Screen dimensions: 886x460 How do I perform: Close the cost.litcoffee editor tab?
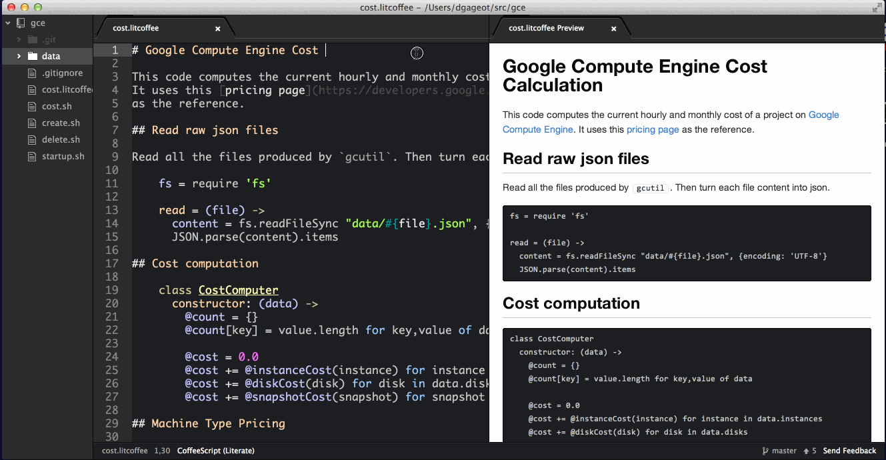point(217,29)
